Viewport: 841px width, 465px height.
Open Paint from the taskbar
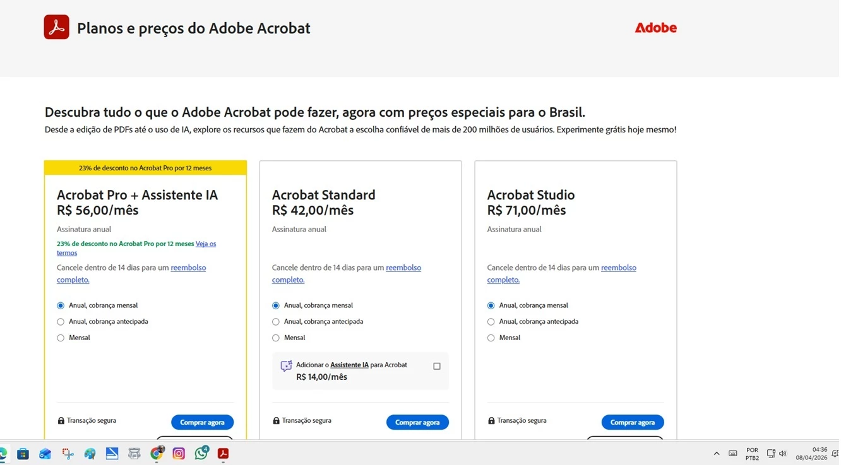pyautogui.click(x=90, y=454)
